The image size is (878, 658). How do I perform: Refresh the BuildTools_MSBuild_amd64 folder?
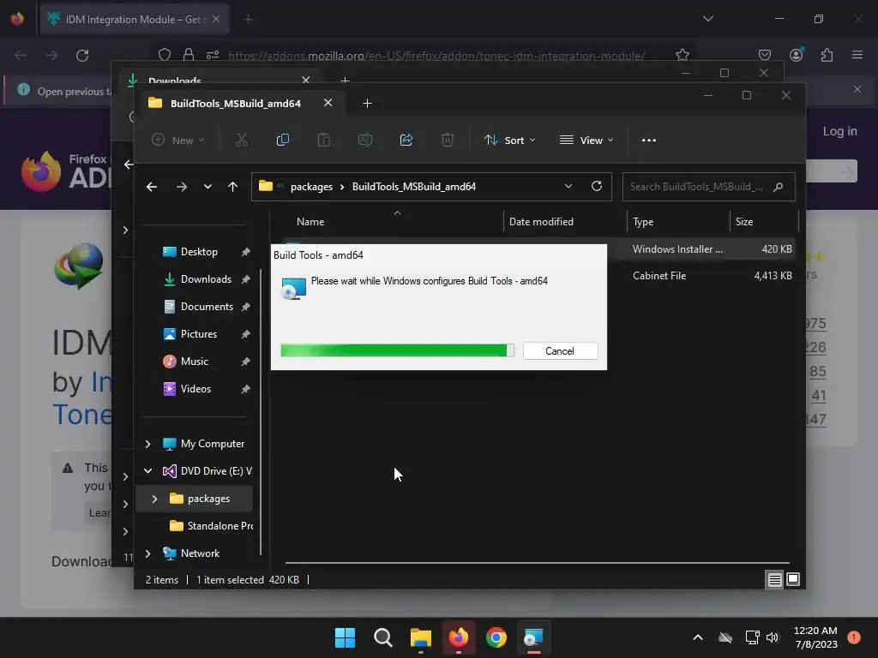(x=597, y=186)
